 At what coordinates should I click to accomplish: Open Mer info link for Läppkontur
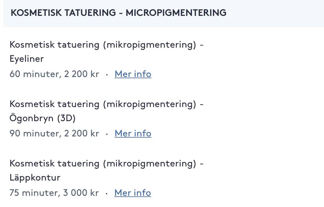(x=133, y=193)
